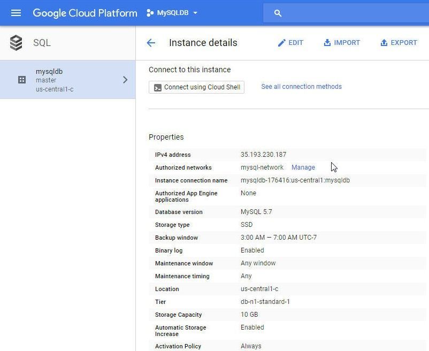Viewport: 429px width, 351px height.
Task: Click the EXPORT button
Action: pyautogui.click(x=399, y=43)
